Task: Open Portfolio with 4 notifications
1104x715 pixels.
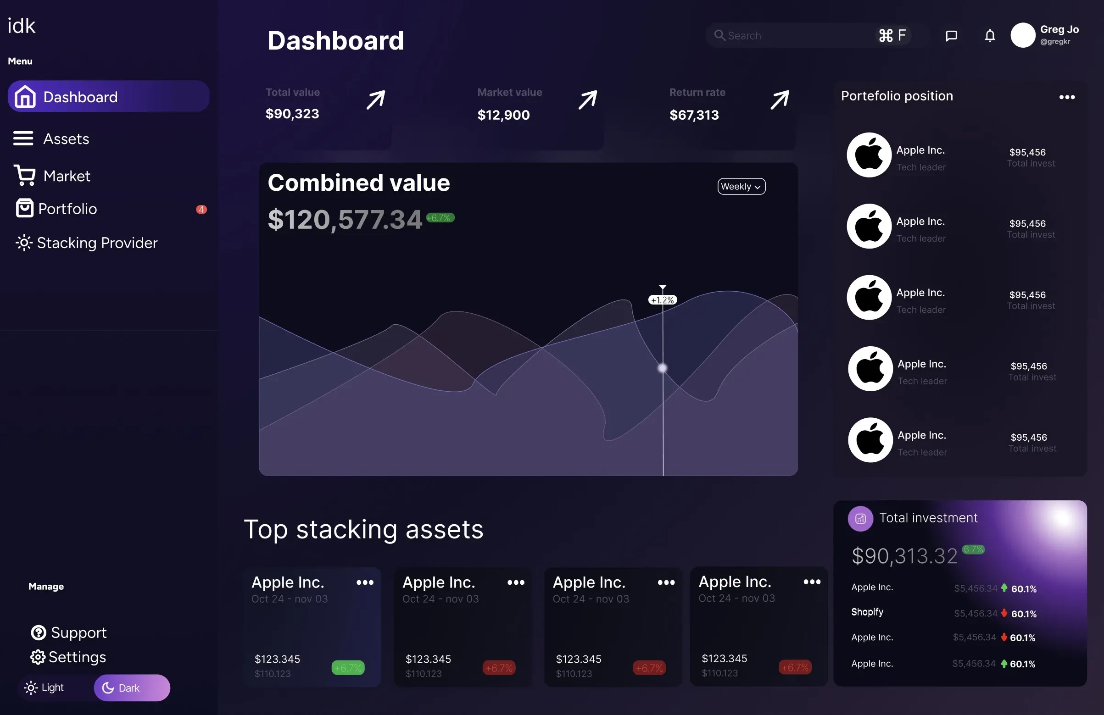Action: point(67,209)
